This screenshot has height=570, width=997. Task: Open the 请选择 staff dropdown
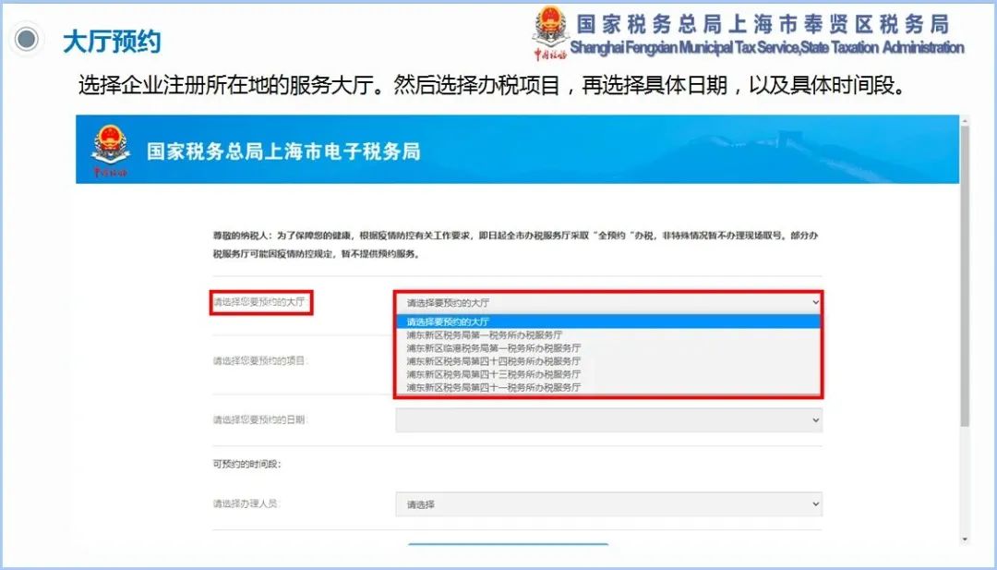pyautogui.click(x=608, y=504)
